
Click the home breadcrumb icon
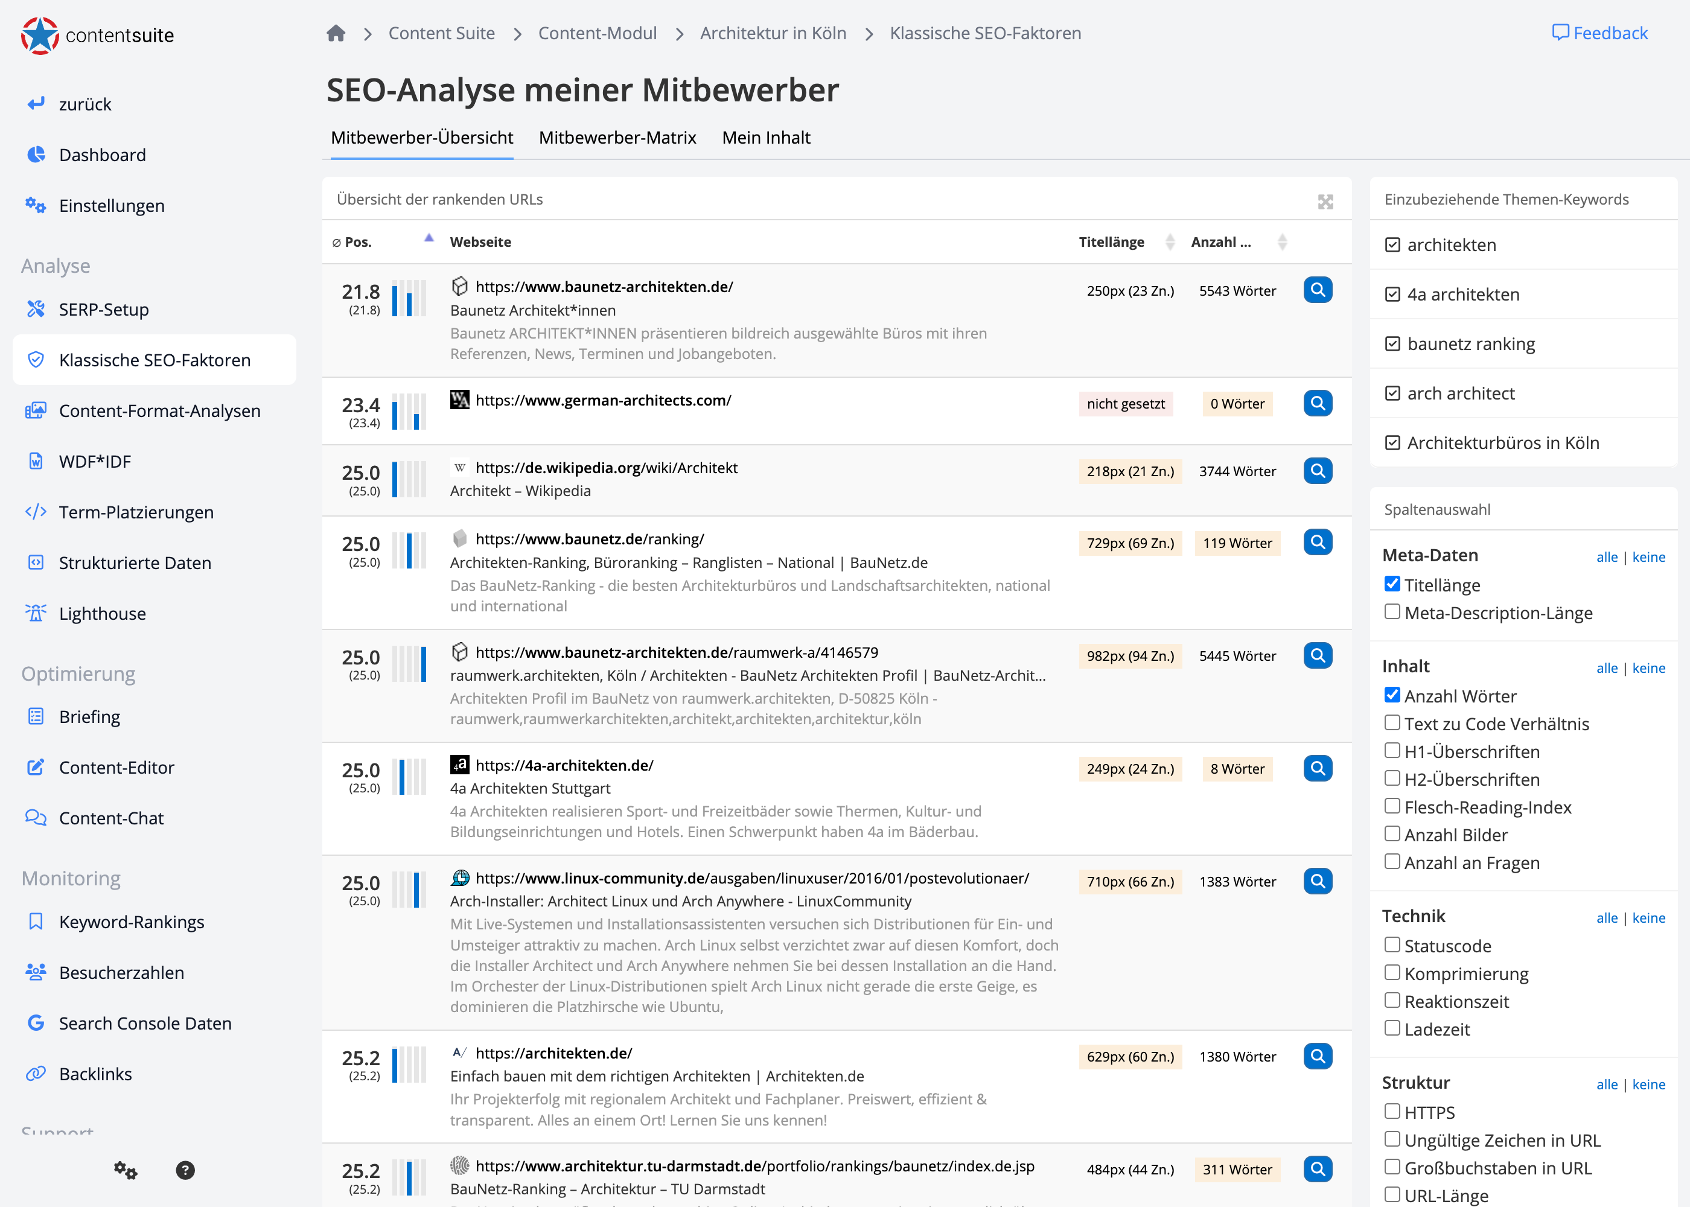tap(336, 33)
